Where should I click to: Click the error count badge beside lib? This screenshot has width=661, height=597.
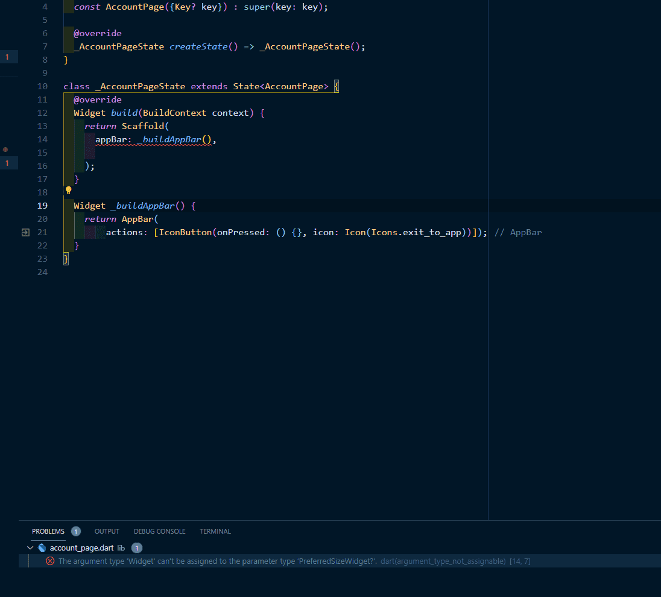tap(137, 548)
